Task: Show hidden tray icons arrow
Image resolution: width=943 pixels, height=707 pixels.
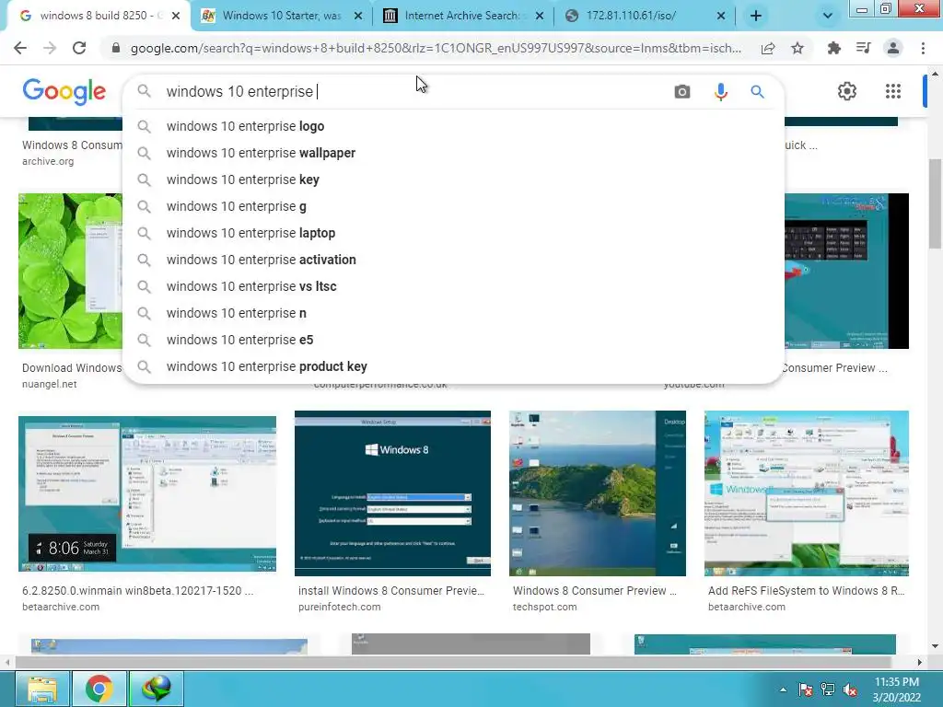Action: click(783, 690)
